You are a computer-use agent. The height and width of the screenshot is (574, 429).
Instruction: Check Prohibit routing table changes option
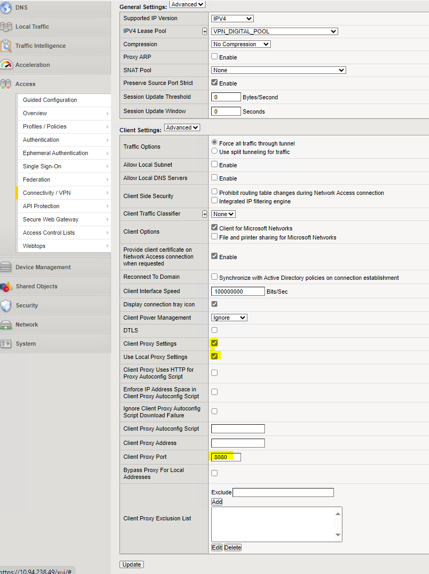pyautogui.click(x=214, y=192)
